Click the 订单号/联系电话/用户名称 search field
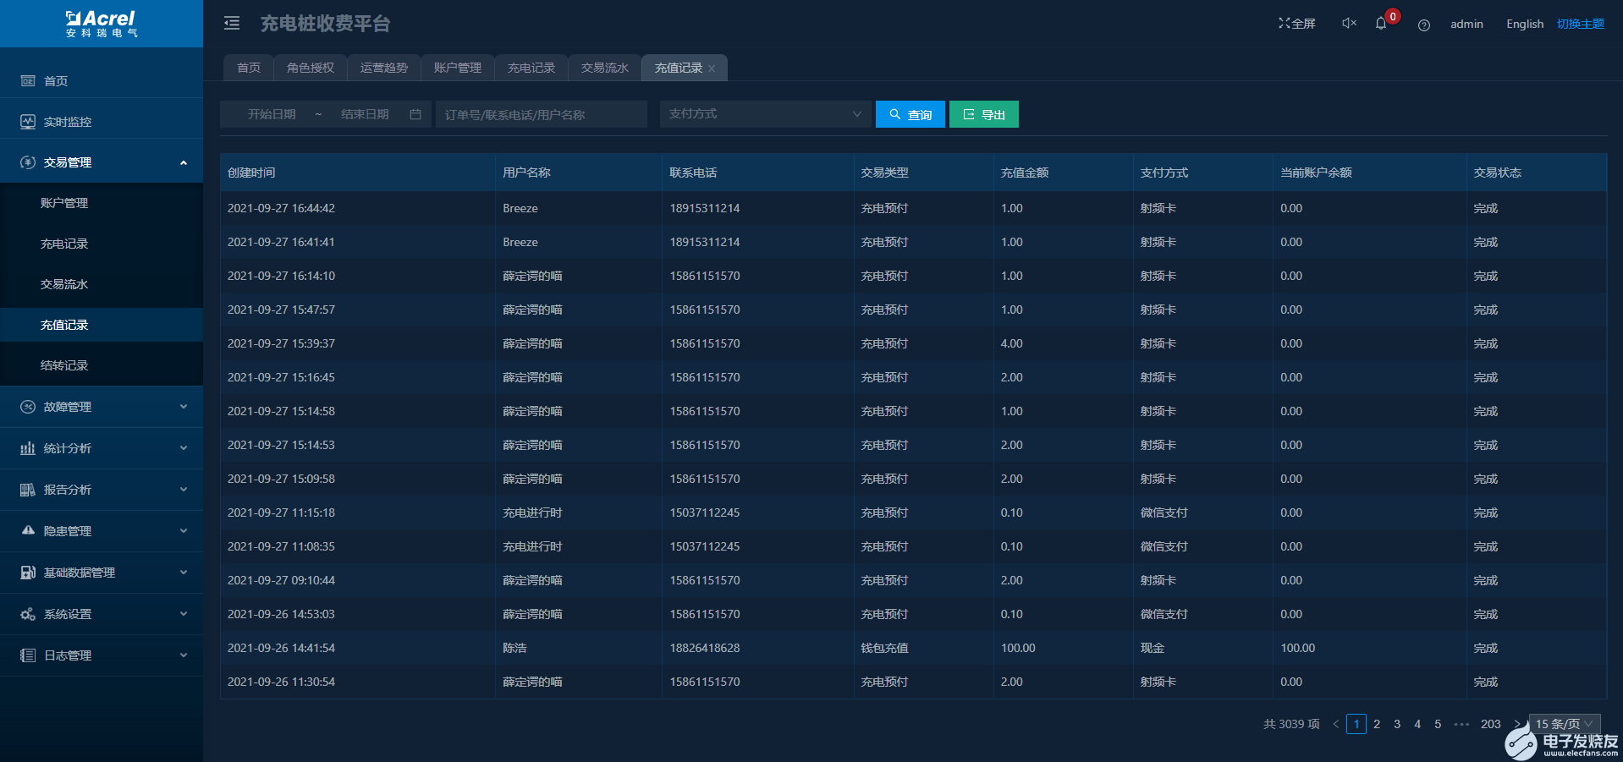 click(x=541, y=113)
